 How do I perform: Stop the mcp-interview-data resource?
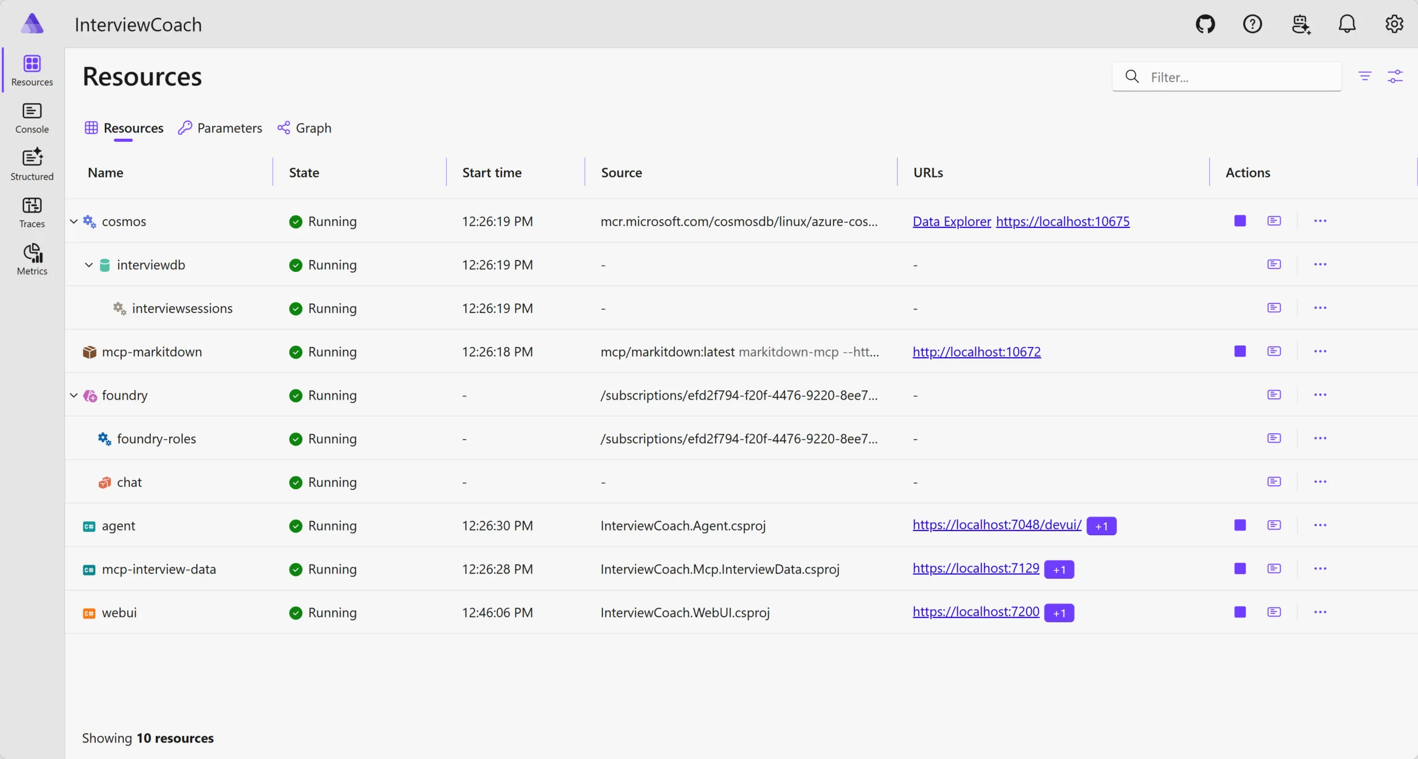[x=1240, y=569]
